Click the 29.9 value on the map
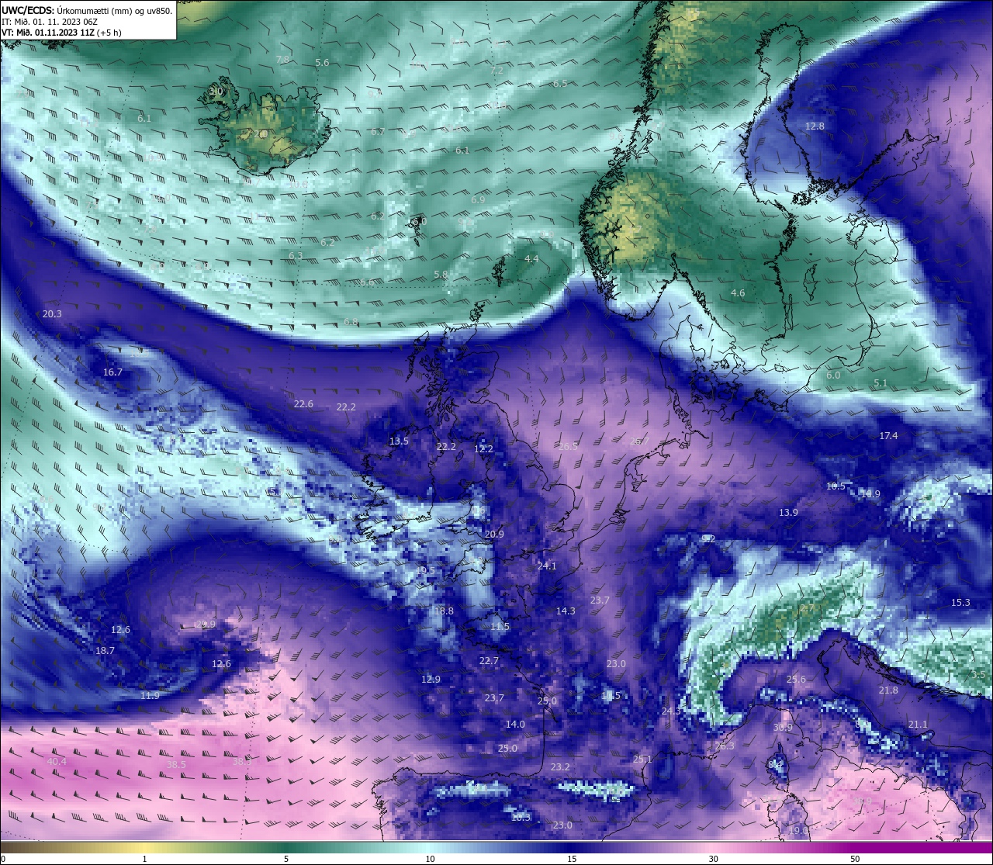Screen dimensions: 993x865 click(x=206, y=625)
